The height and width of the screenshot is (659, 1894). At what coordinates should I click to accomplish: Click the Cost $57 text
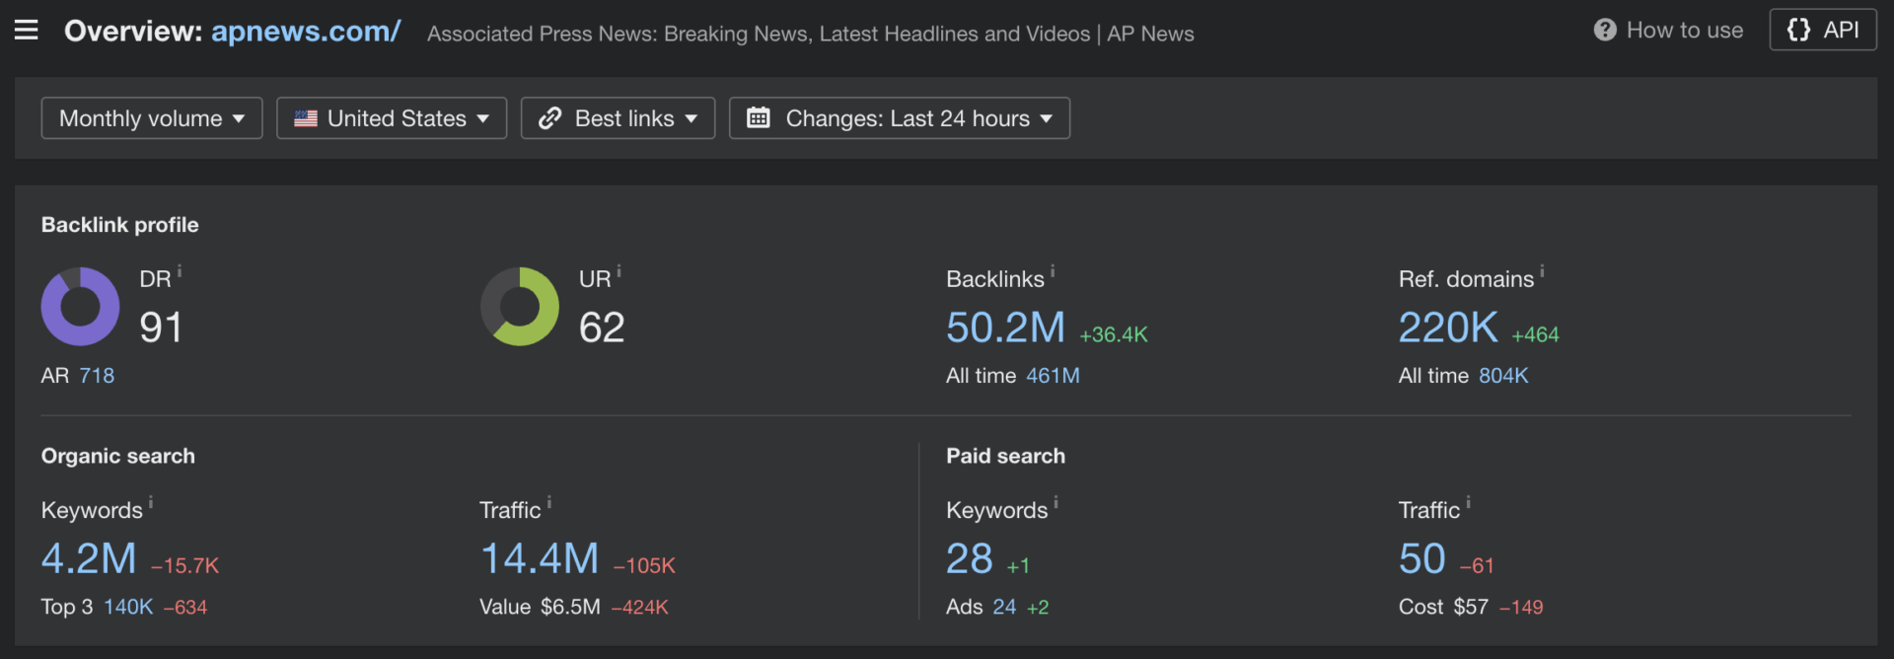pos(1443,607)
